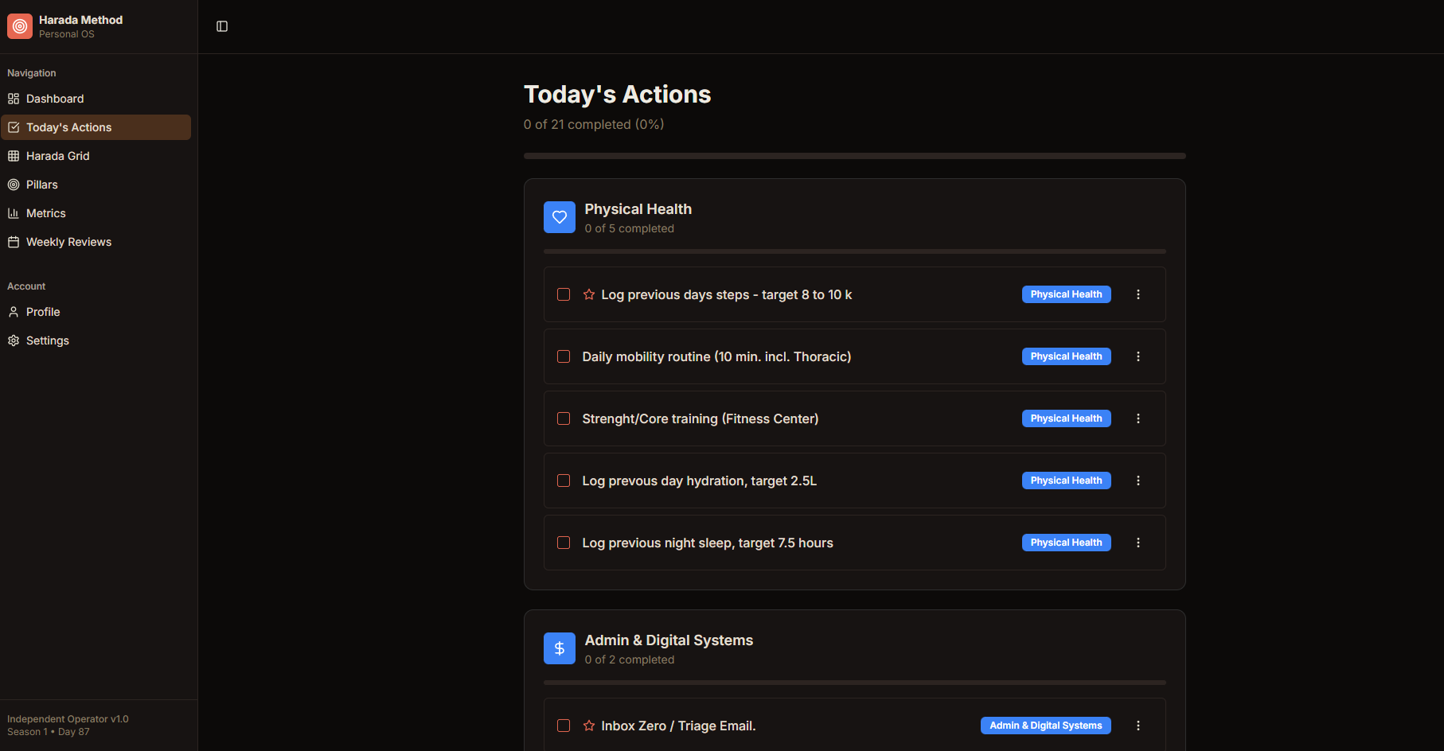Image resolution: width=1444 pixels, height=751 pixels.
Task: Click the Harada Method target logo
Action: [x=20, y=26]
